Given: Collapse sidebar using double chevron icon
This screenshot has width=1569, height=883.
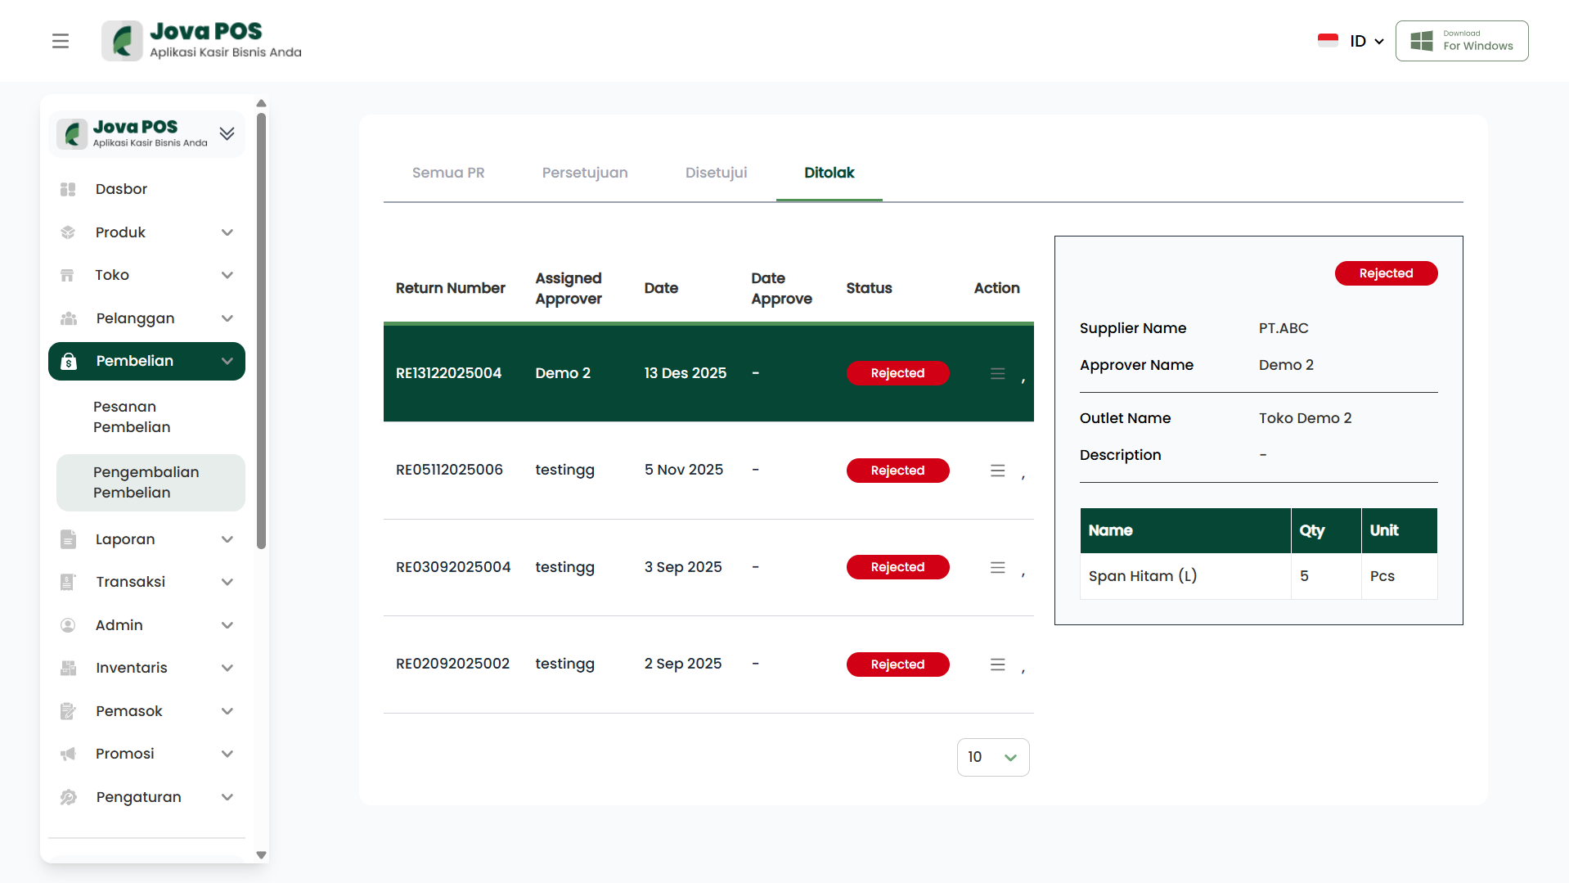Looking at the screenshot, I should pyautogui.click(x=227, y=133).
